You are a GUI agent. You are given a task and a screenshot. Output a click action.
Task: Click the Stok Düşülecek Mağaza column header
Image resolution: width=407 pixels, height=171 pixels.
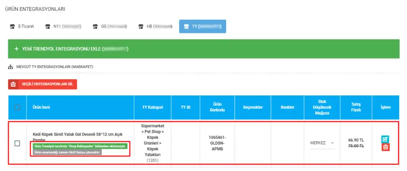click(322, 107)
